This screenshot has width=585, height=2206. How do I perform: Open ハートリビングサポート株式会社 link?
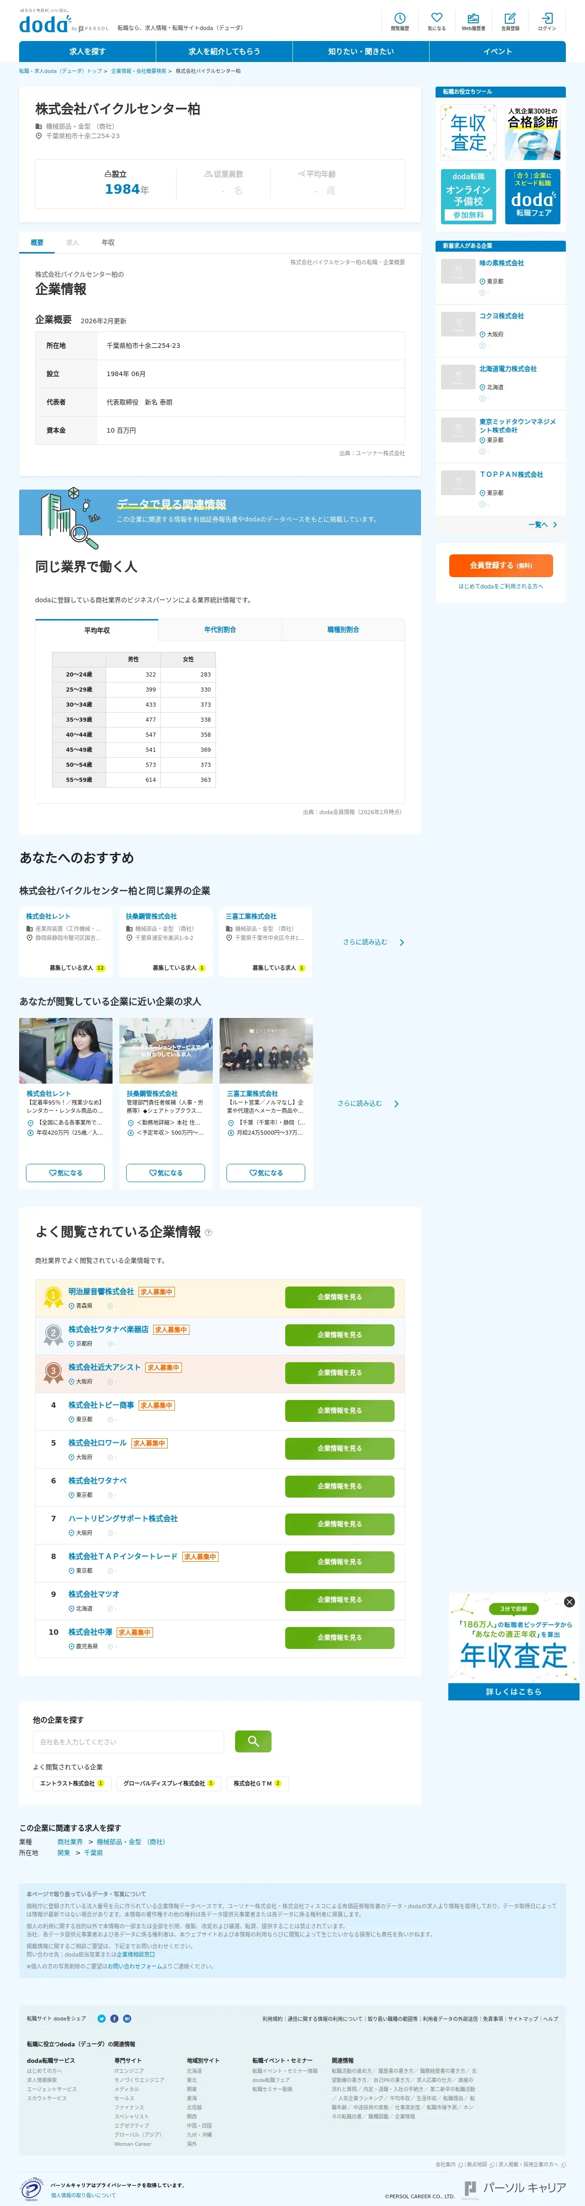pyautogui.click(x=123, y=1519)
